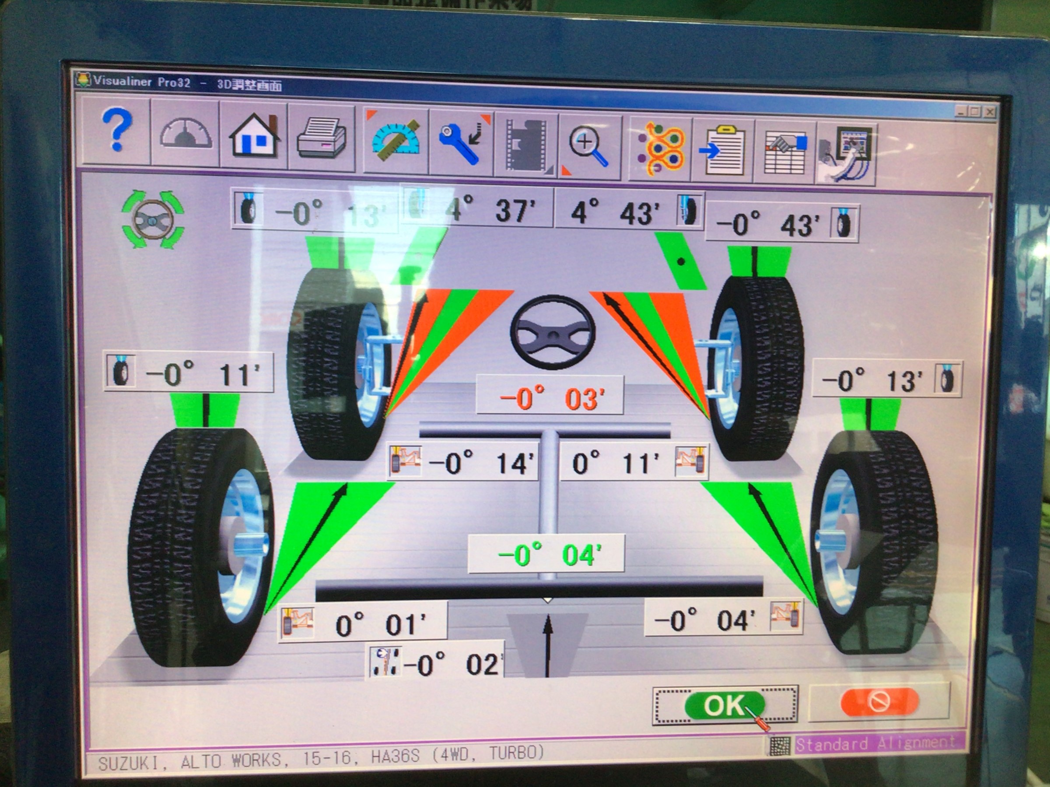Click the gauge meter toolbar icon

click(x=185, y=133)
